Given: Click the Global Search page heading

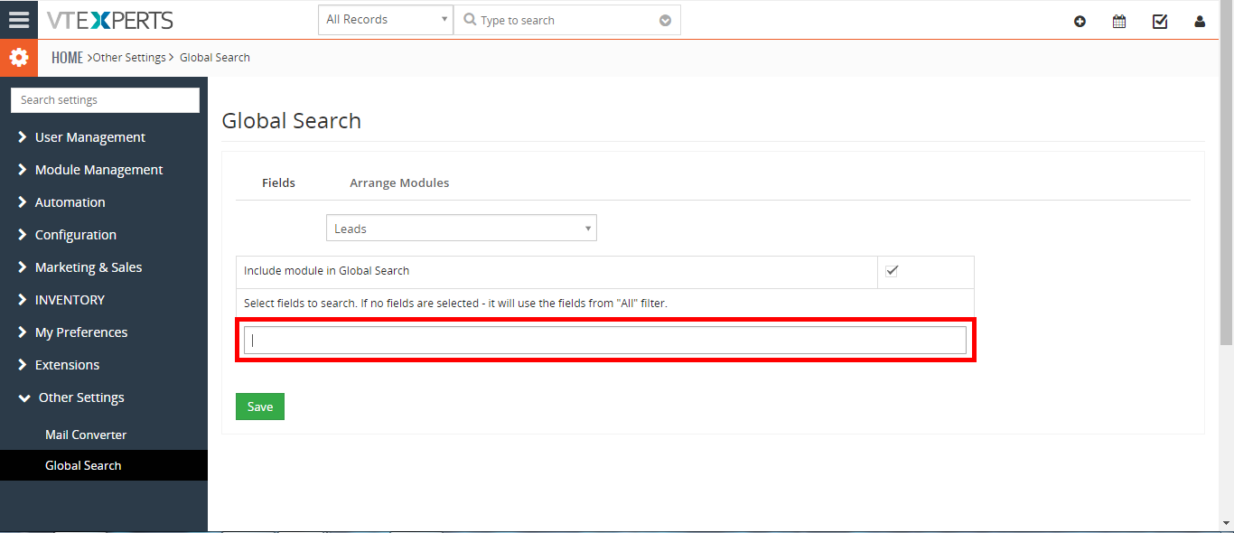Looking at the screenshot, I should click(292, 121).
